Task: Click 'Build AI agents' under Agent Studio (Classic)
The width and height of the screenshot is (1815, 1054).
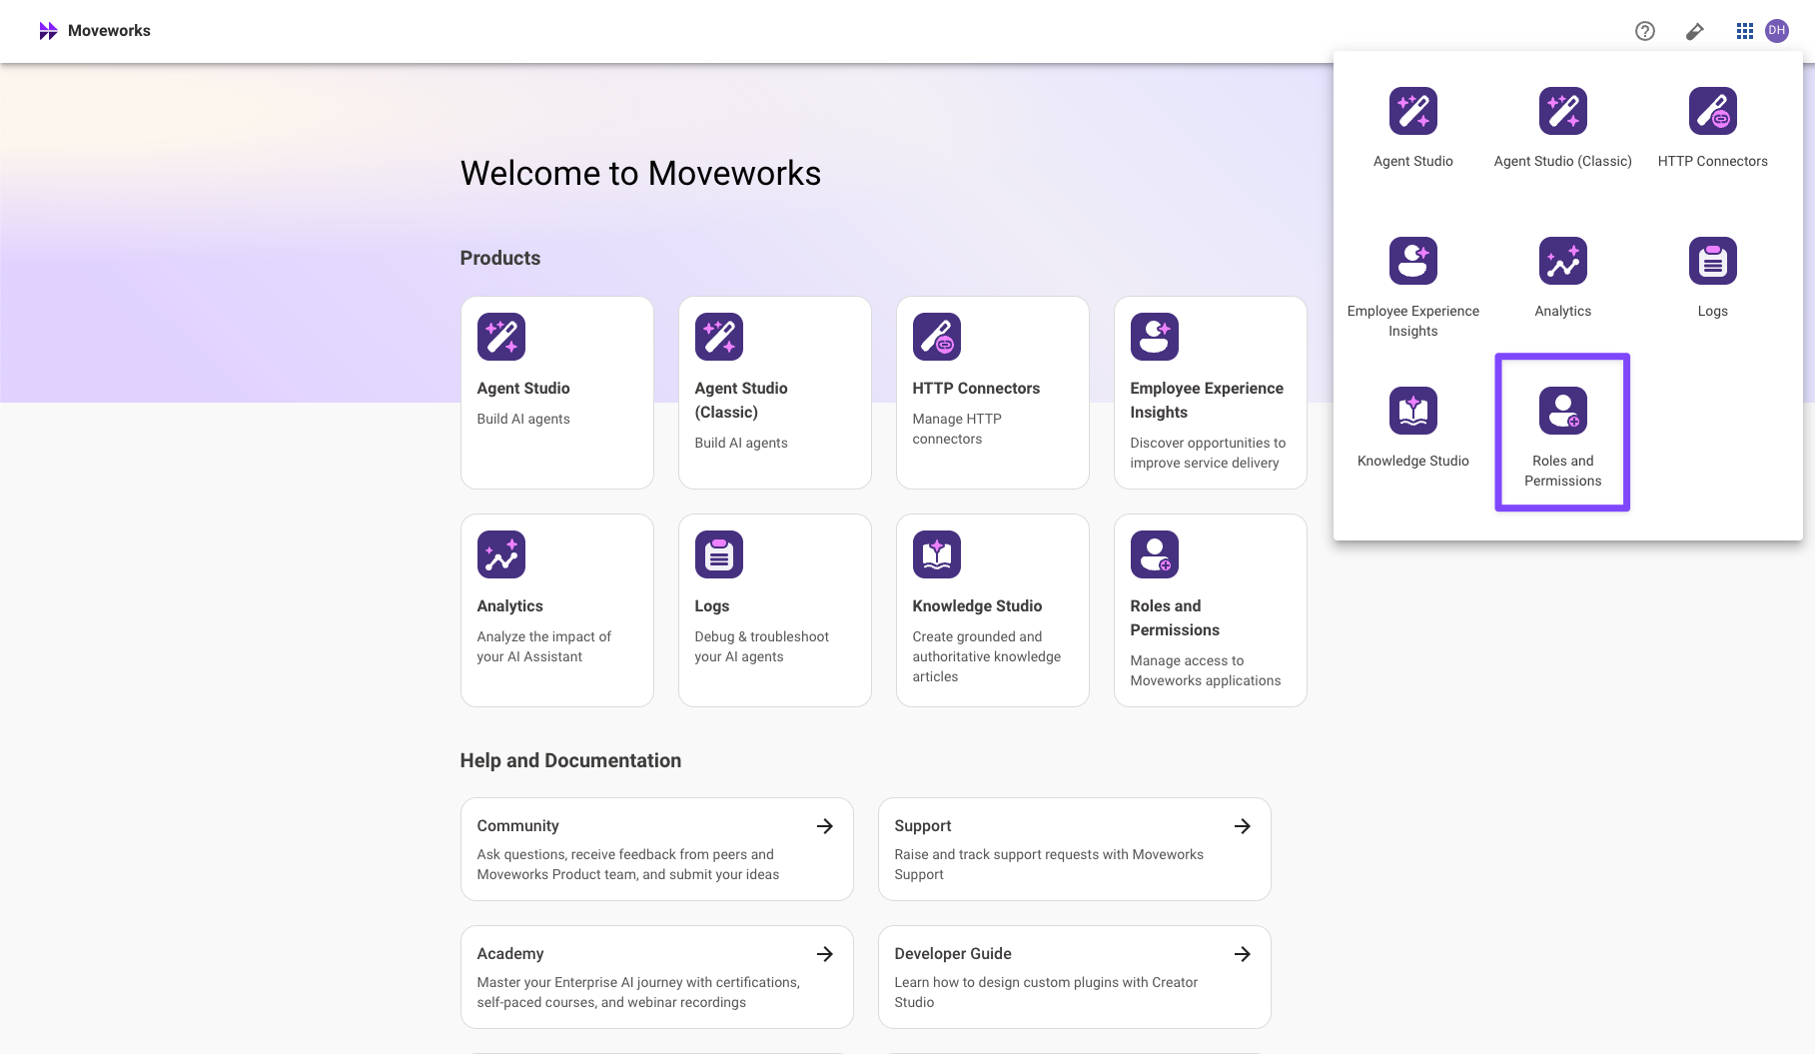Action: point(741,443)
